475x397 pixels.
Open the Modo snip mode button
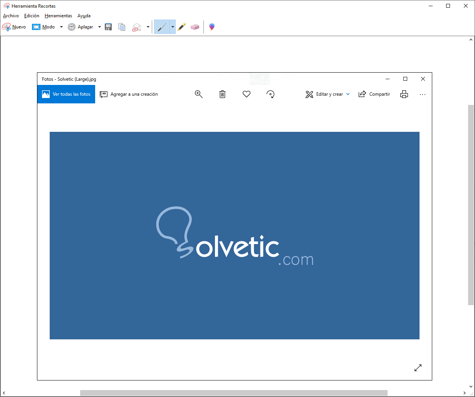[44, 27]
